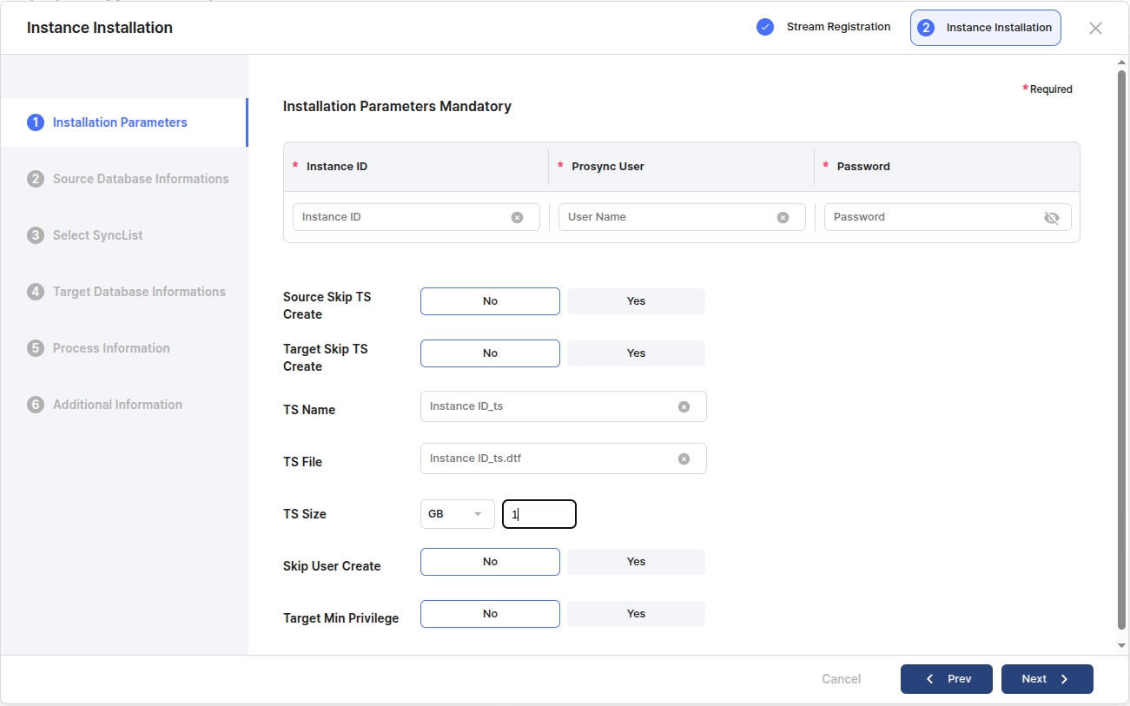Click the vertical scrollbar down arrow
The height and width of the screenshot is (706, 1130).
(x=1121, y=645)
